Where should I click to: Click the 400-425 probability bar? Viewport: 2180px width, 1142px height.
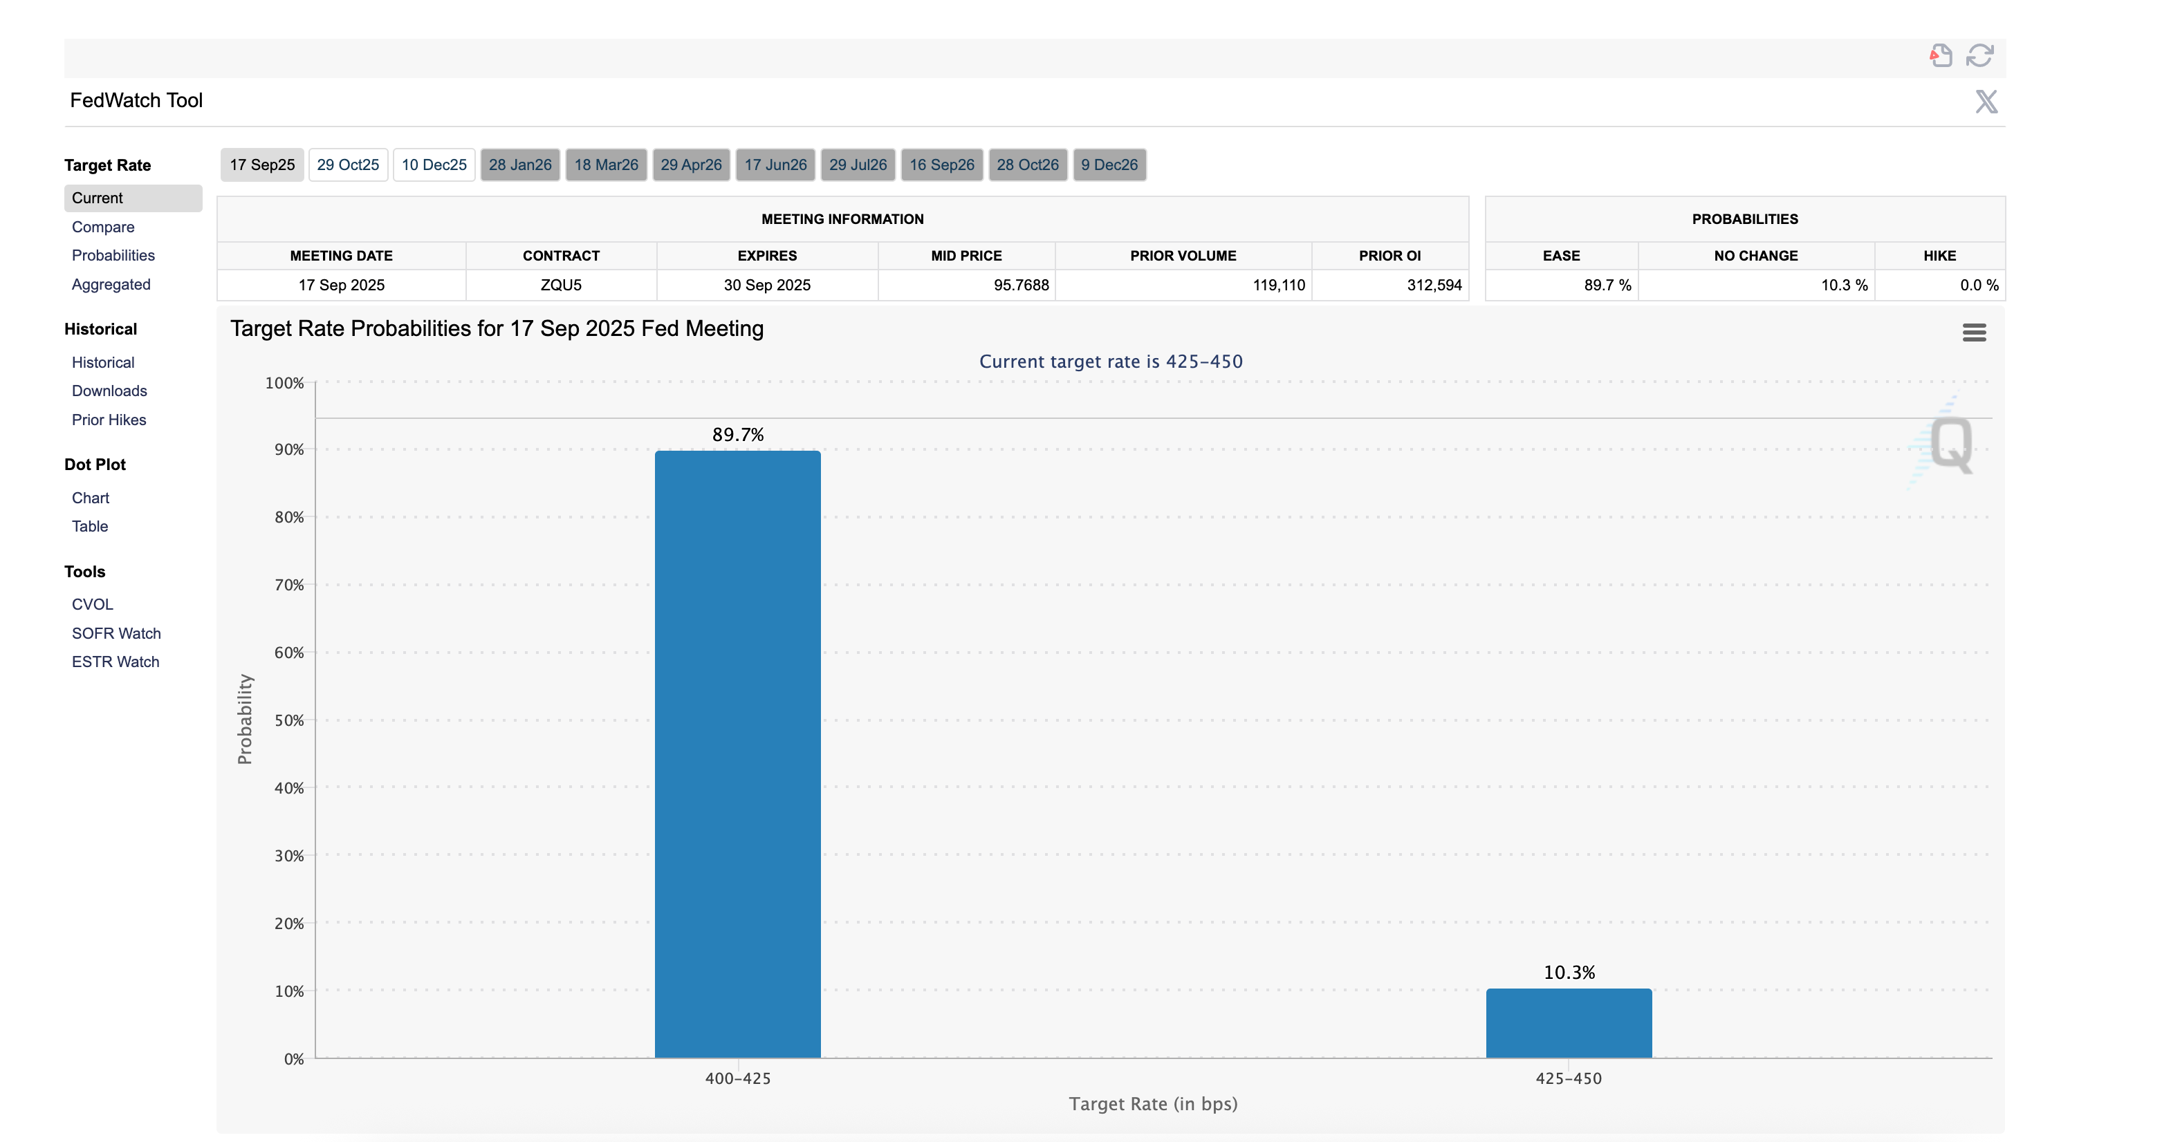coord(737,753)
